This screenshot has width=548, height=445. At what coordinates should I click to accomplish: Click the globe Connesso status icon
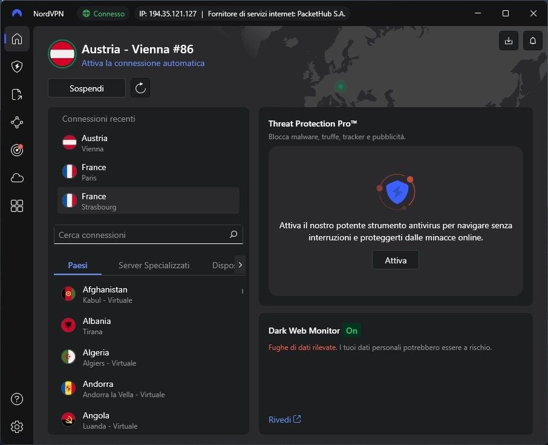(86, 14)
